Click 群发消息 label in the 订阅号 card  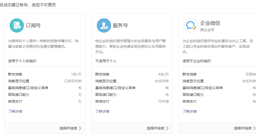(x=15, y=74)
